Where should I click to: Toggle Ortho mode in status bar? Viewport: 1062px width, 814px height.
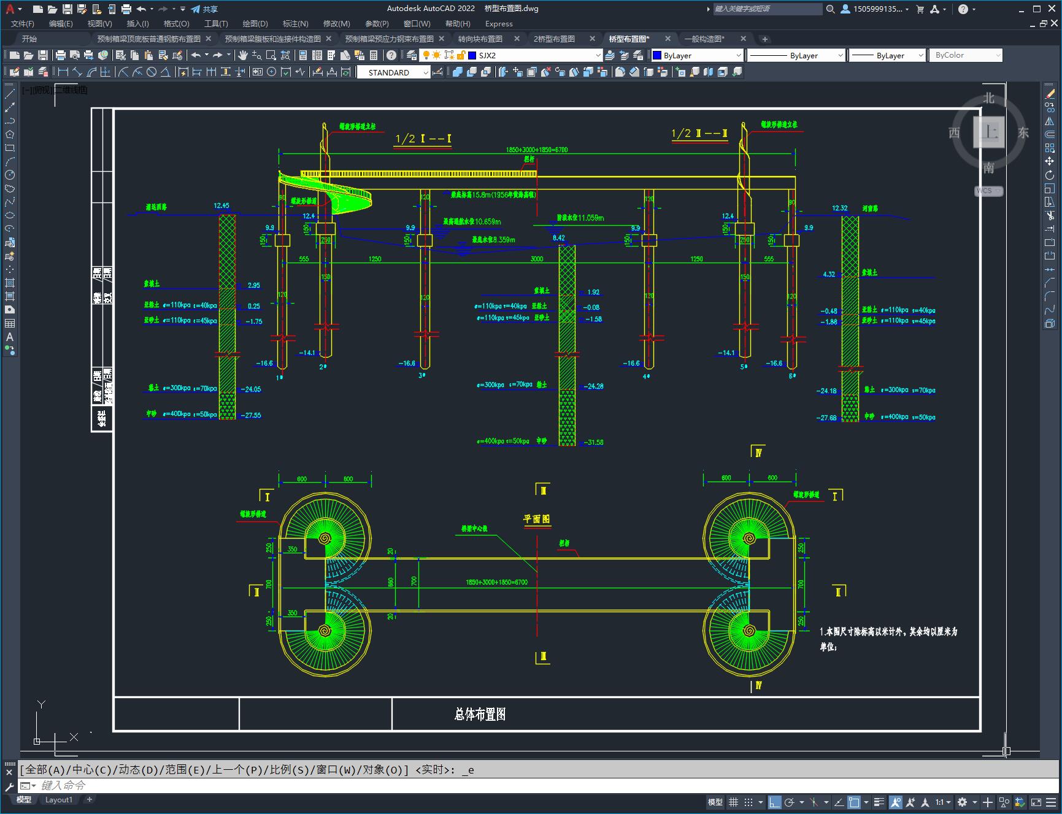click(774, 802)
